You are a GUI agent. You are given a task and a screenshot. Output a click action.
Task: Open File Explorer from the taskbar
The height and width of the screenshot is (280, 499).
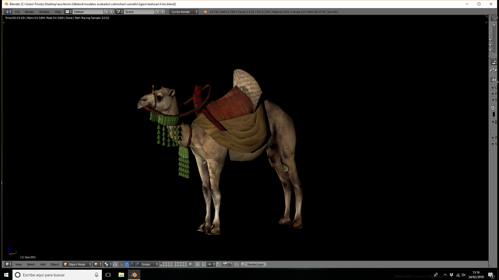(x=121, y=275)
